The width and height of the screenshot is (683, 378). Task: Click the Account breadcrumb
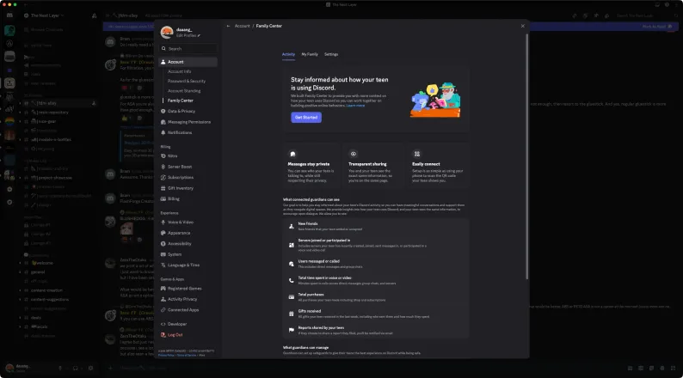click(x=243, y=26)
